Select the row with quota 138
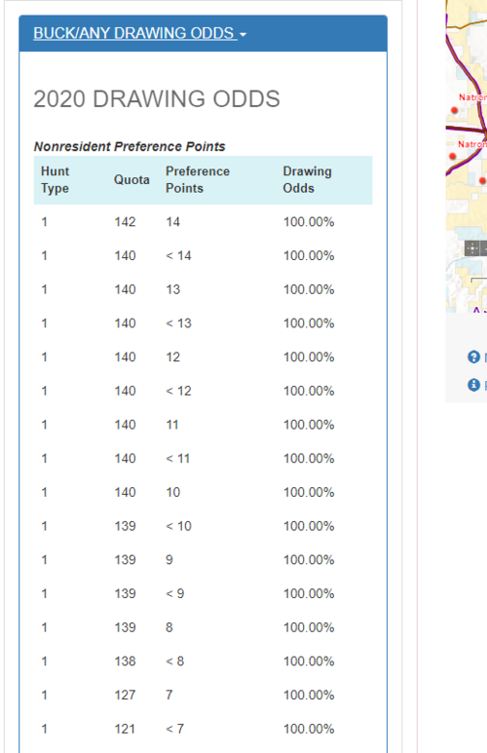This screenshot has width=487, height=753. (x=203, y=661)
